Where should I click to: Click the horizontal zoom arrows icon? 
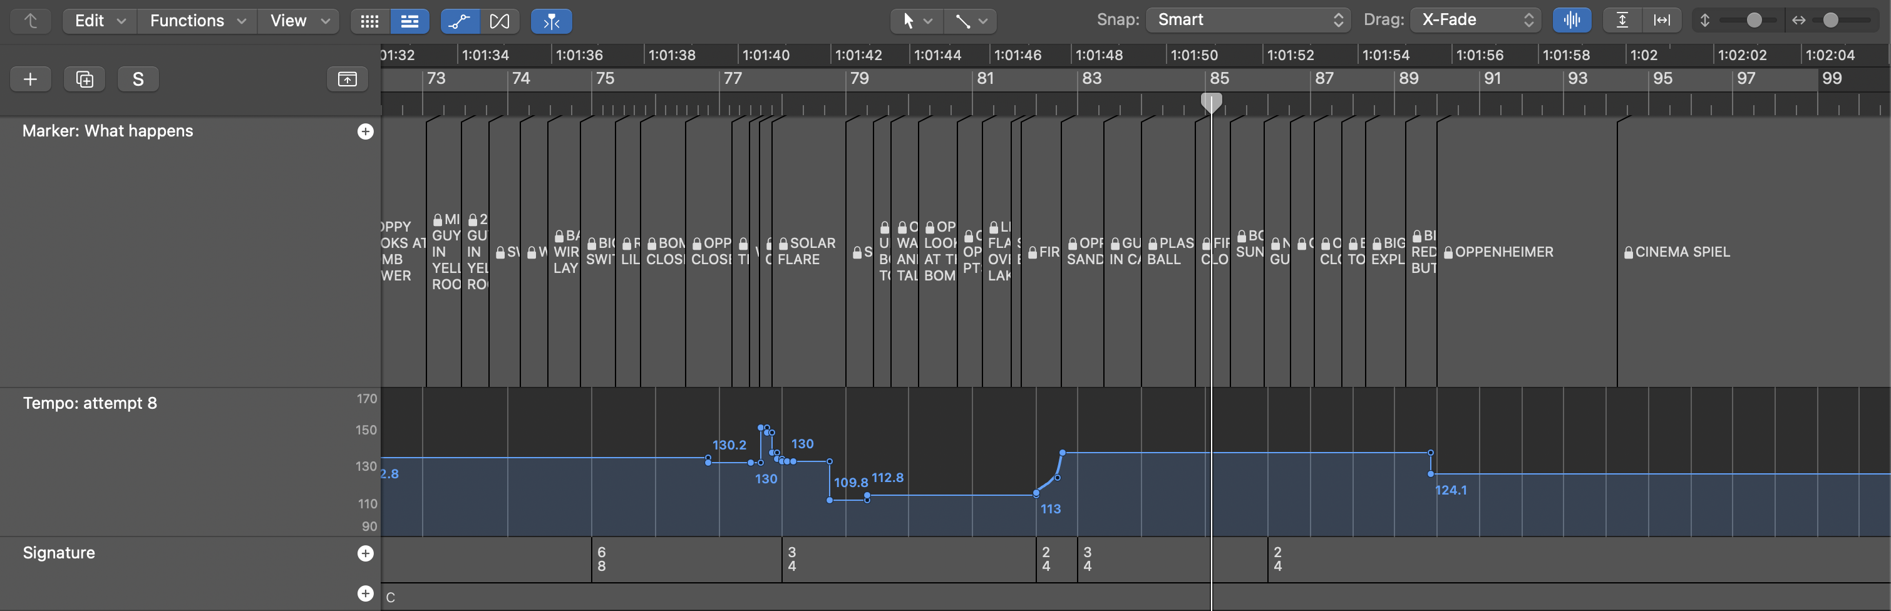tap(1798, 21)
